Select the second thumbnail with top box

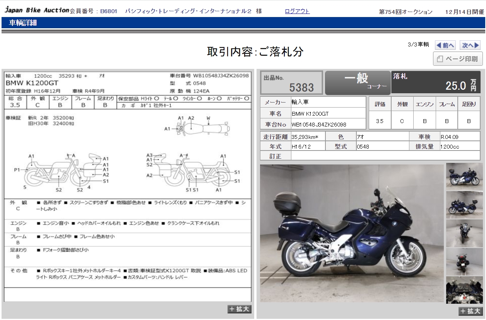[x=464, y=205]
